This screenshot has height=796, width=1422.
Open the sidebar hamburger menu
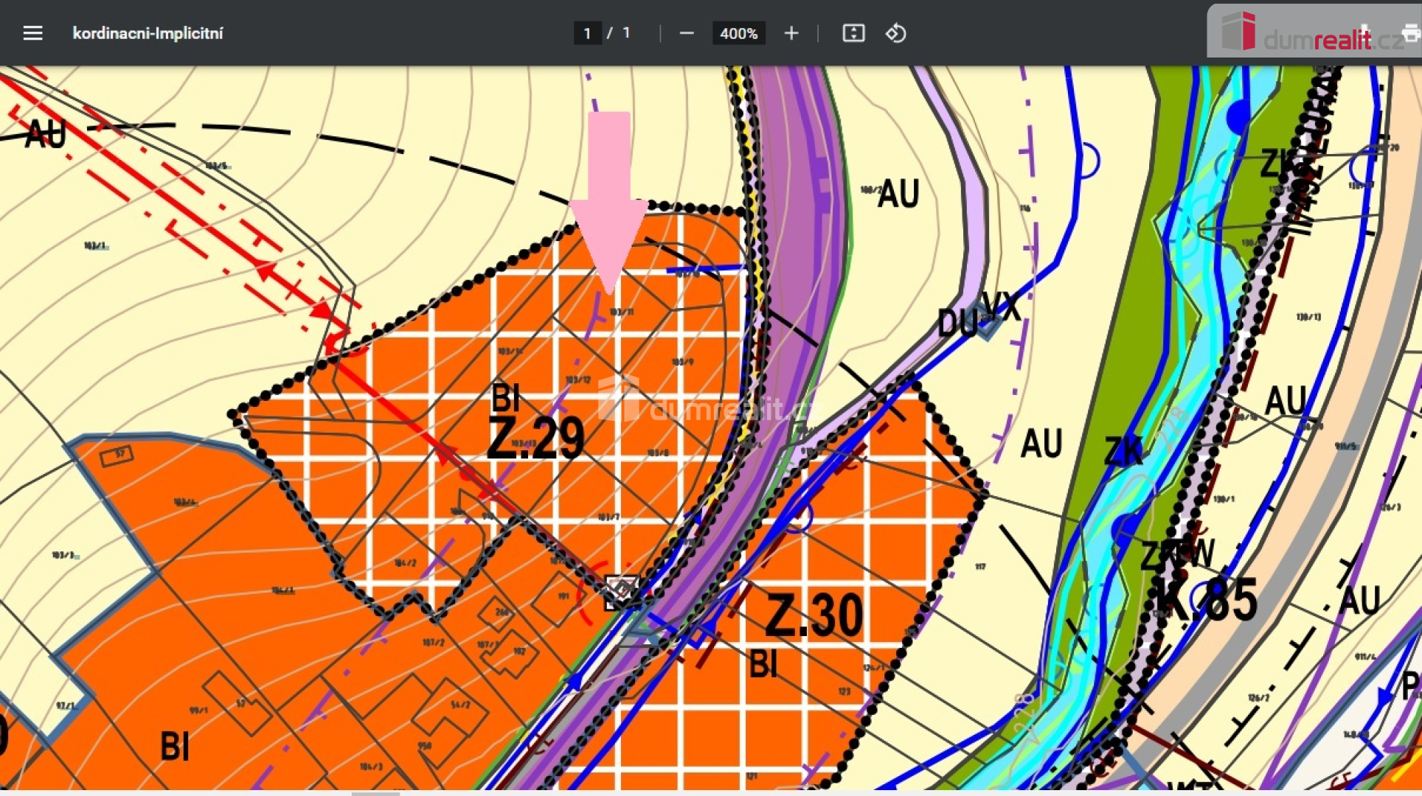32,33
